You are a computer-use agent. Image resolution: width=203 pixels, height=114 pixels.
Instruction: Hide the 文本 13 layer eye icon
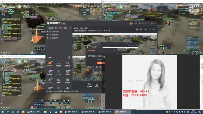click(47, 31)
